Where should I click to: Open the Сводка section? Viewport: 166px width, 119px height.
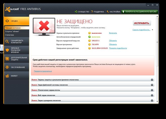coord(17,21)
